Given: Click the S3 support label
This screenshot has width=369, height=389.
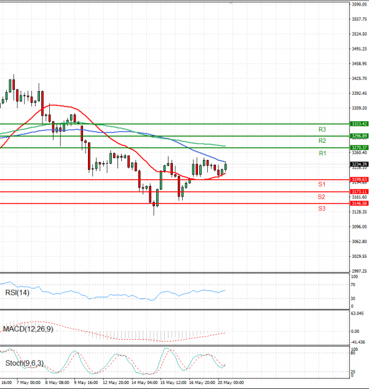Looking at the screenshot, I should pyautogui.click(x=322, y=209).
